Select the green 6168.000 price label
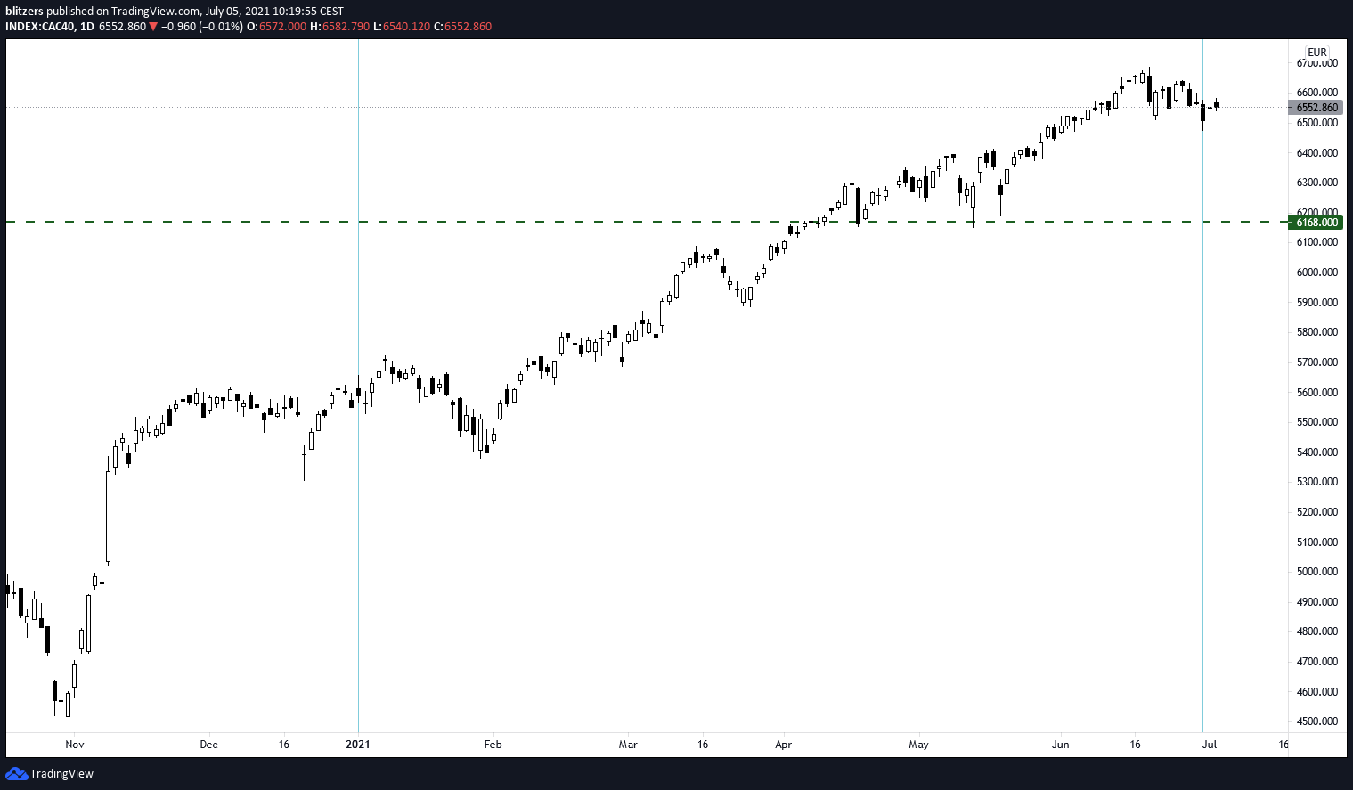Screen dimensions: 1353x790 [1316, 223]
